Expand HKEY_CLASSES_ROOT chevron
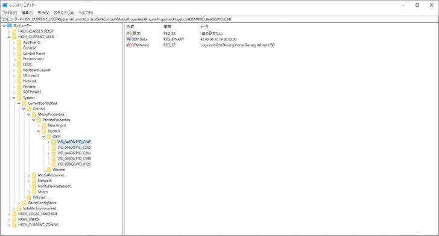The width and height of the screenshot is (439, 236). pos(9,31)
